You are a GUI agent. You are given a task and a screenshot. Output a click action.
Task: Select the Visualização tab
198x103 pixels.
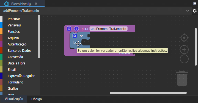click(14, 99)
